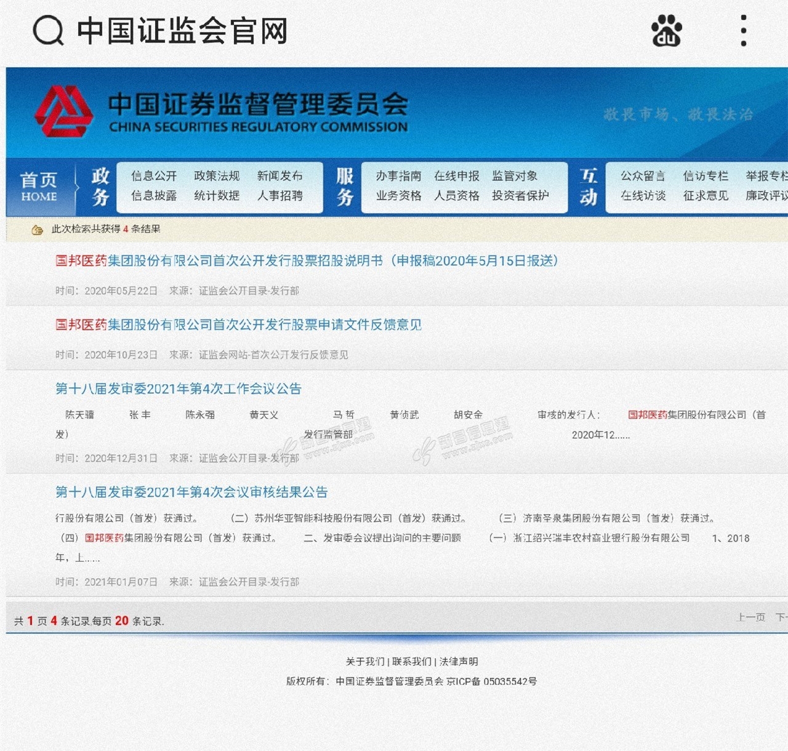The height and width of the screenshot is (751, 788).
Task: Open the three-dot overflow menu
Action: 744,31
